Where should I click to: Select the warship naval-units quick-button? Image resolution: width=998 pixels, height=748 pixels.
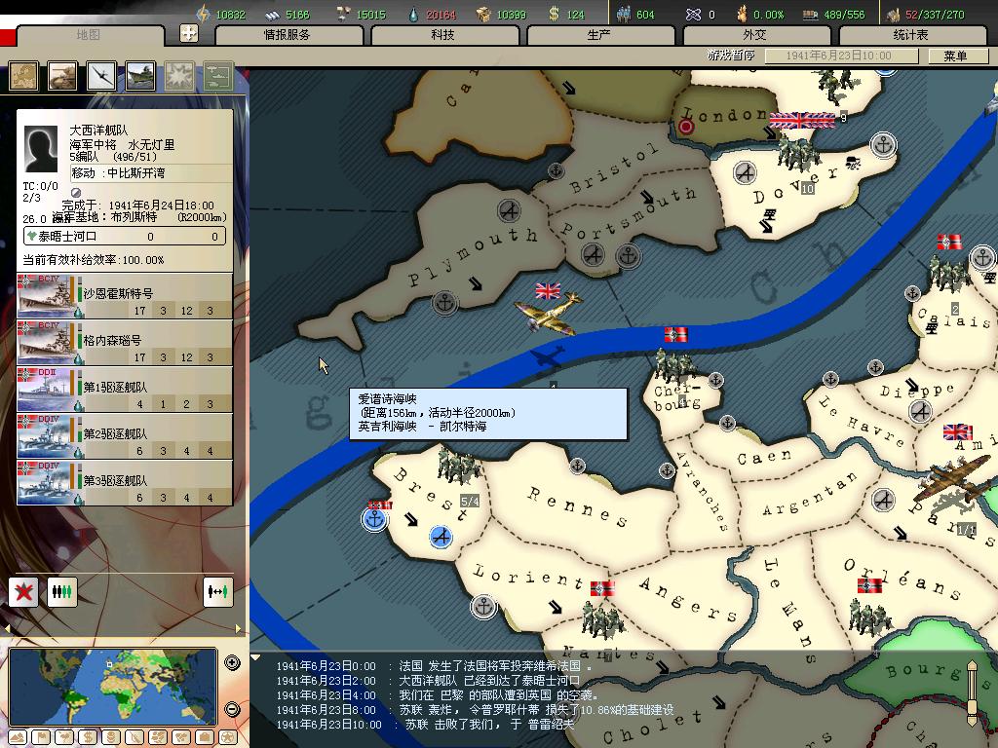tap(140, 76)
